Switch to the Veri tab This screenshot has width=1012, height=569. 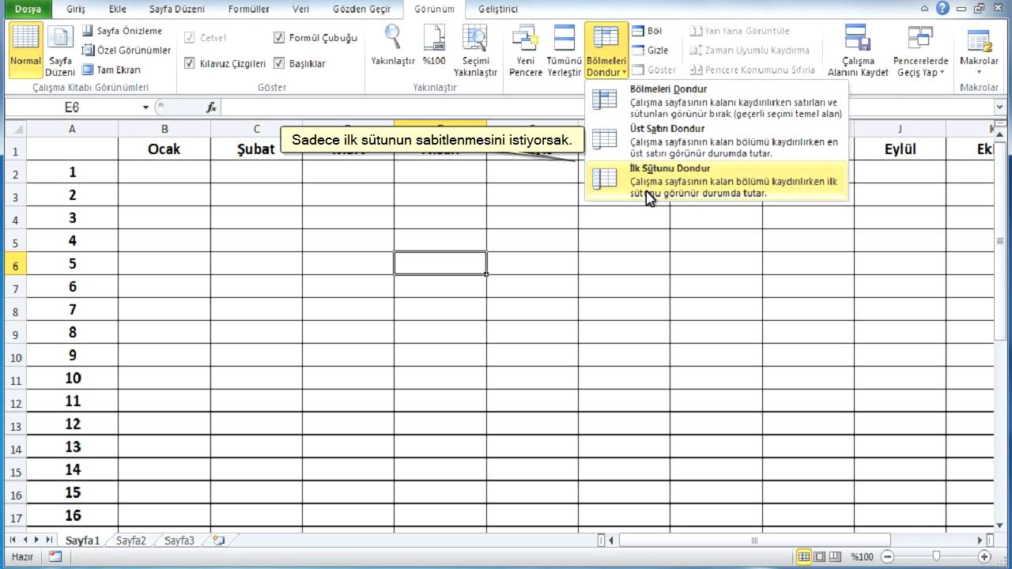[300, 9]
